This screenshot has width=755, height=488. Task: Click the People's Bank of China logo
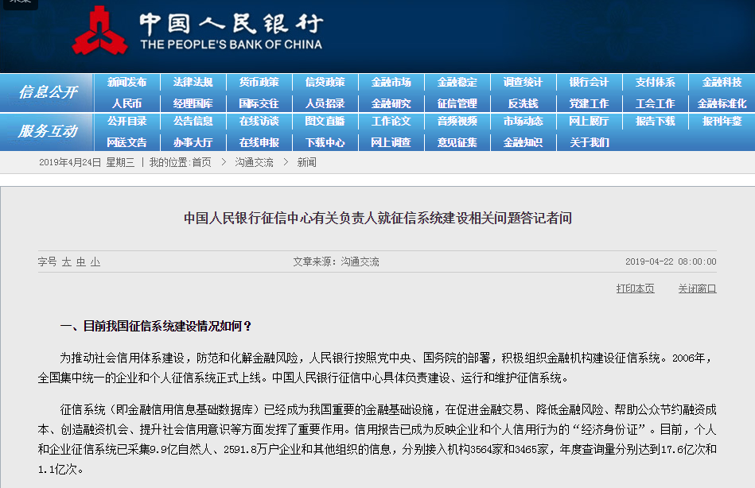tap(99, 32)
